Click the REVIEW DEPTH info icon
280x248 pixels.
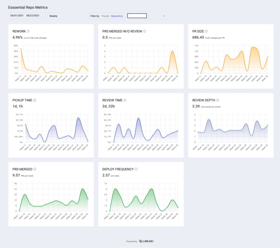(218, 100)
